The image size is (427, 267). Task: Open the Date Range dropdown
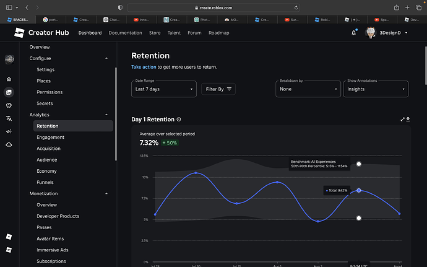164,89
